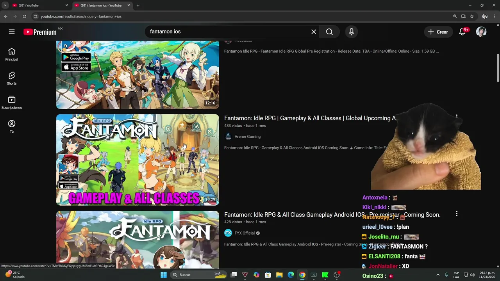
Task: Open options menu for FYX Official video
Action: coord(457,214)
